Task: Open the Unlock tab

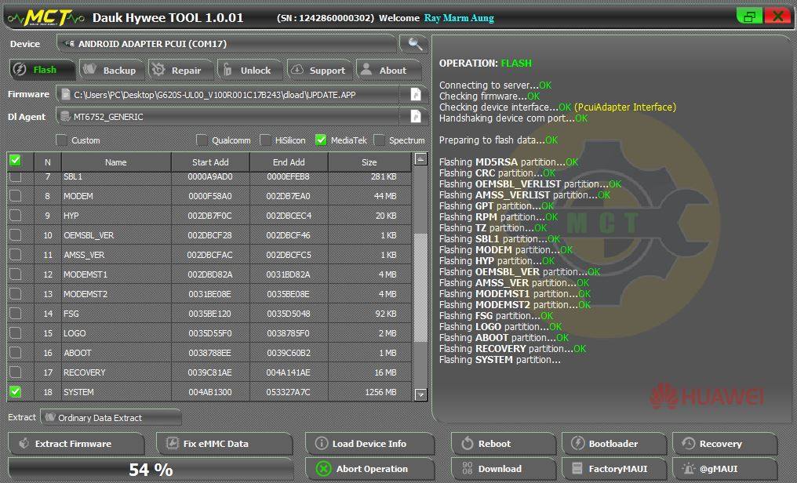Action: pos(249,70)
